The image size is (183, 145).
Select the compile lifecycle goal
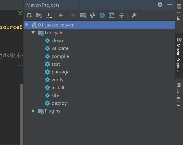point(60,56)
